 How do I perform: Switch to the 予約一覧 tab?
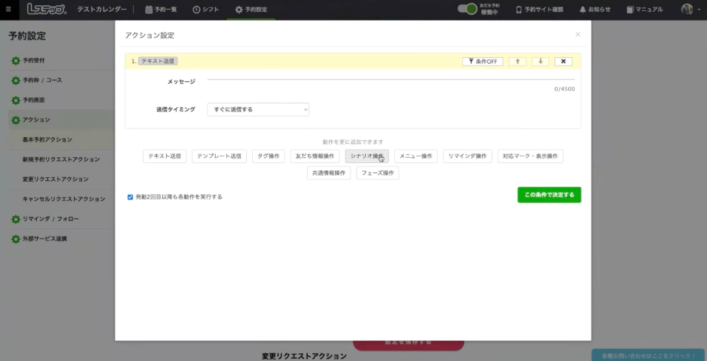[161, 9]
